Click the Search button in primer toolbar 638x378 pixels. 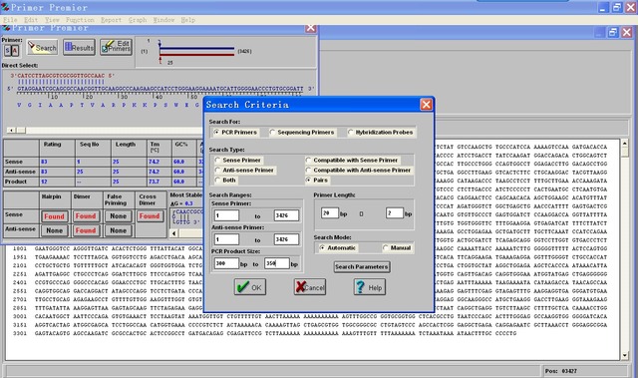pos(42,48)
